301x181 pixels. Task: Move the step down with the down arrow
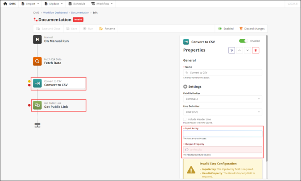247,50
